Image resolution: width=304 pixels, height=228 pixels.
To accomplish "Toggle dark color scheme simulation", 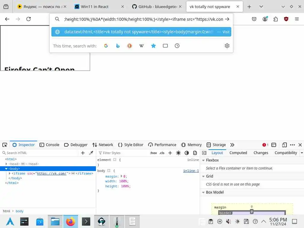I will 187,153.
